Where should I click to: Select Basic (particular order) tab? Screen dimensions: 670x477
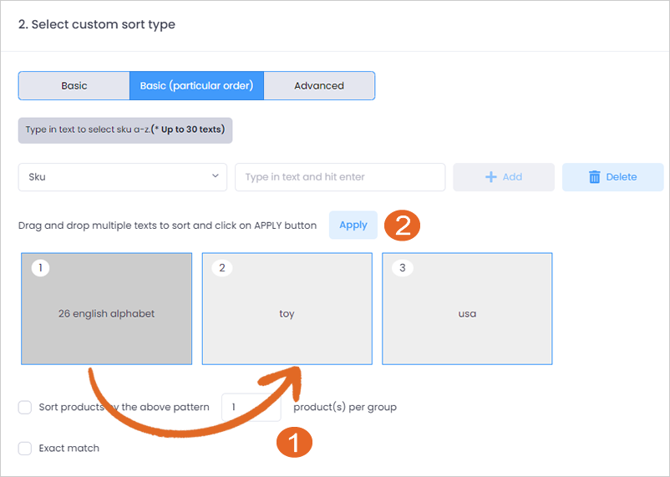click(x=196, y=85)
